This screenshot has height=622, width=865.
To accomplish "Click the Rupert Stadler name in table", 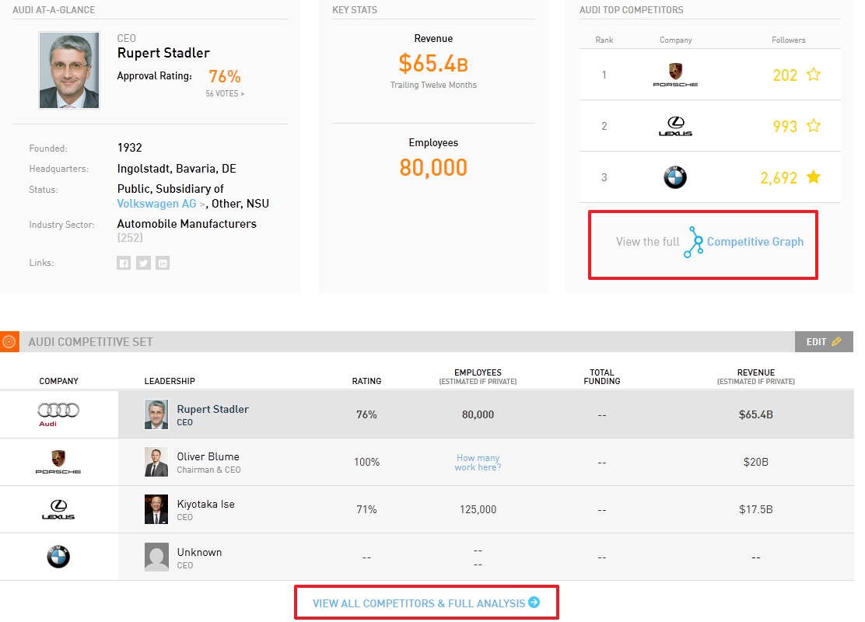I will [213, 409].
